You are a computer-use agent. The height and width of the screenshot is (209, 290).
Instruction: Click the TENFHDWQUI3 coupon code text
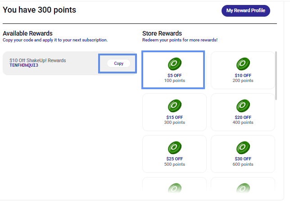[x=24, y=65]
